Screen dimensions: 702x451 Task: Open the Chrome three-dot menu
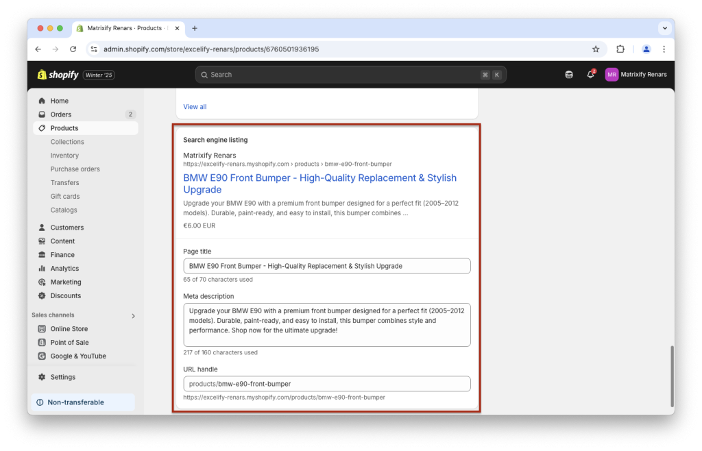click(664, 49)
